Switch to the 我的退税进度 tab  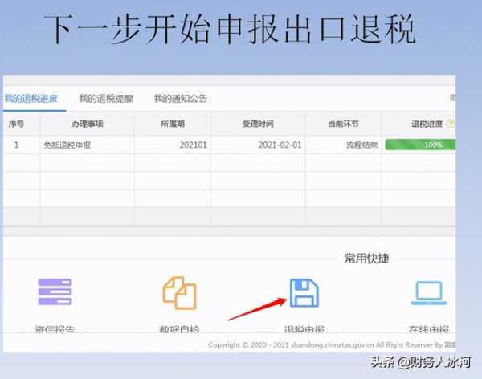click(31, 99)
